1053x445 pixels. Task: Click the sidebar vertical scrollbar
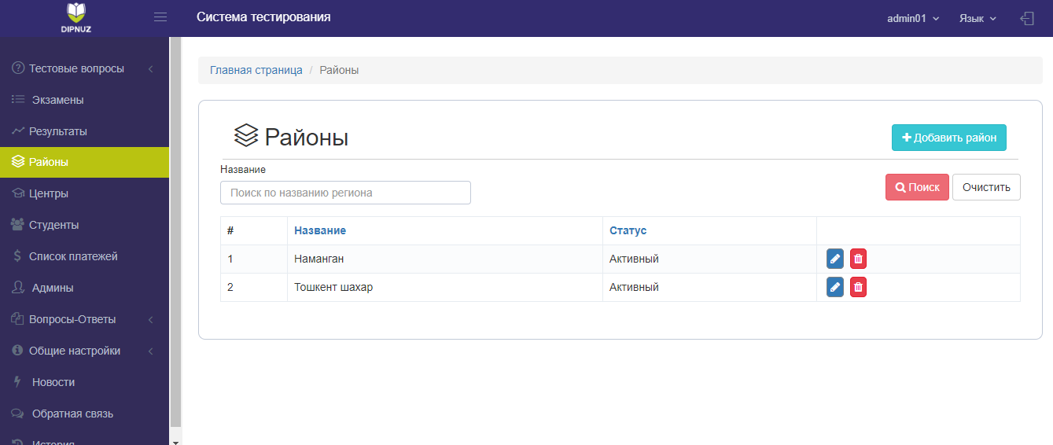175,232
